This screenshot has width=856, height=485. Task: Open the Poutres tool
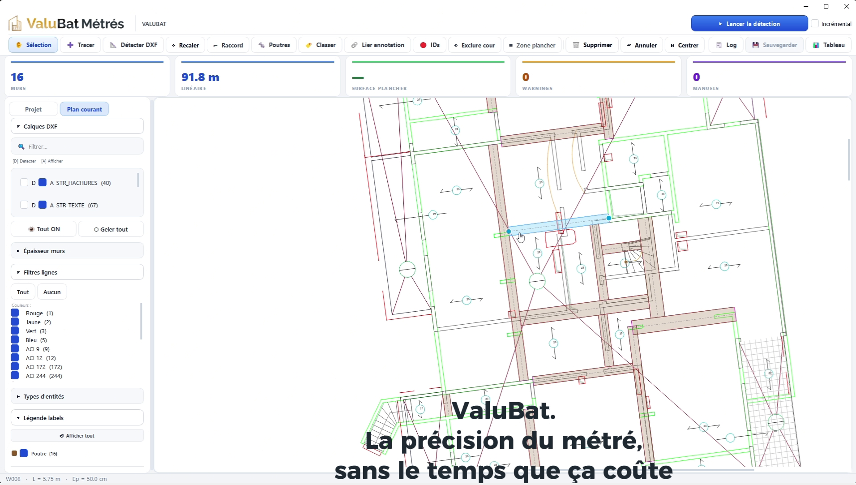coord(274,45)
